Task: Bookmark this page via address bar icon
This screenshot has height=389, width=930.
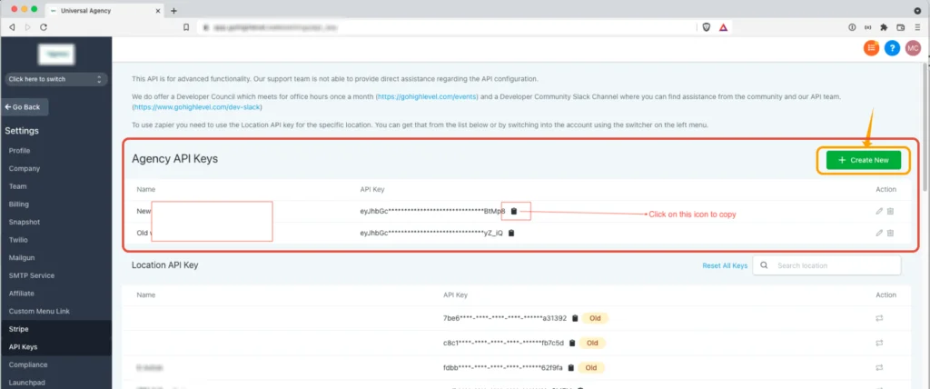Action: [x=185, y=27]
